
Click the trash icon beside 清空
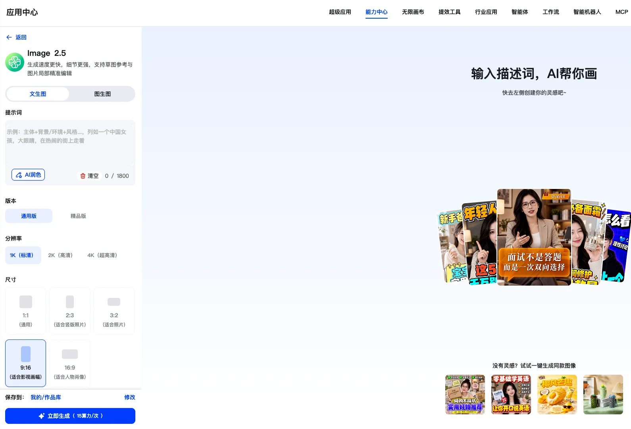pos(83,176)
